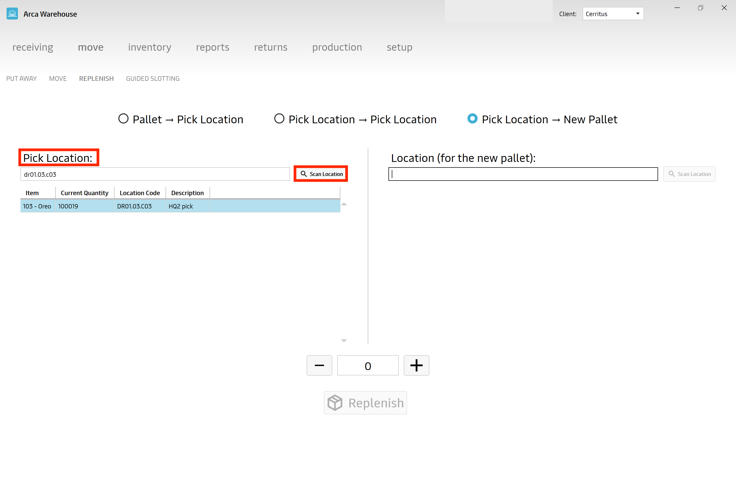Click the minus quantity button

(319, 365)
